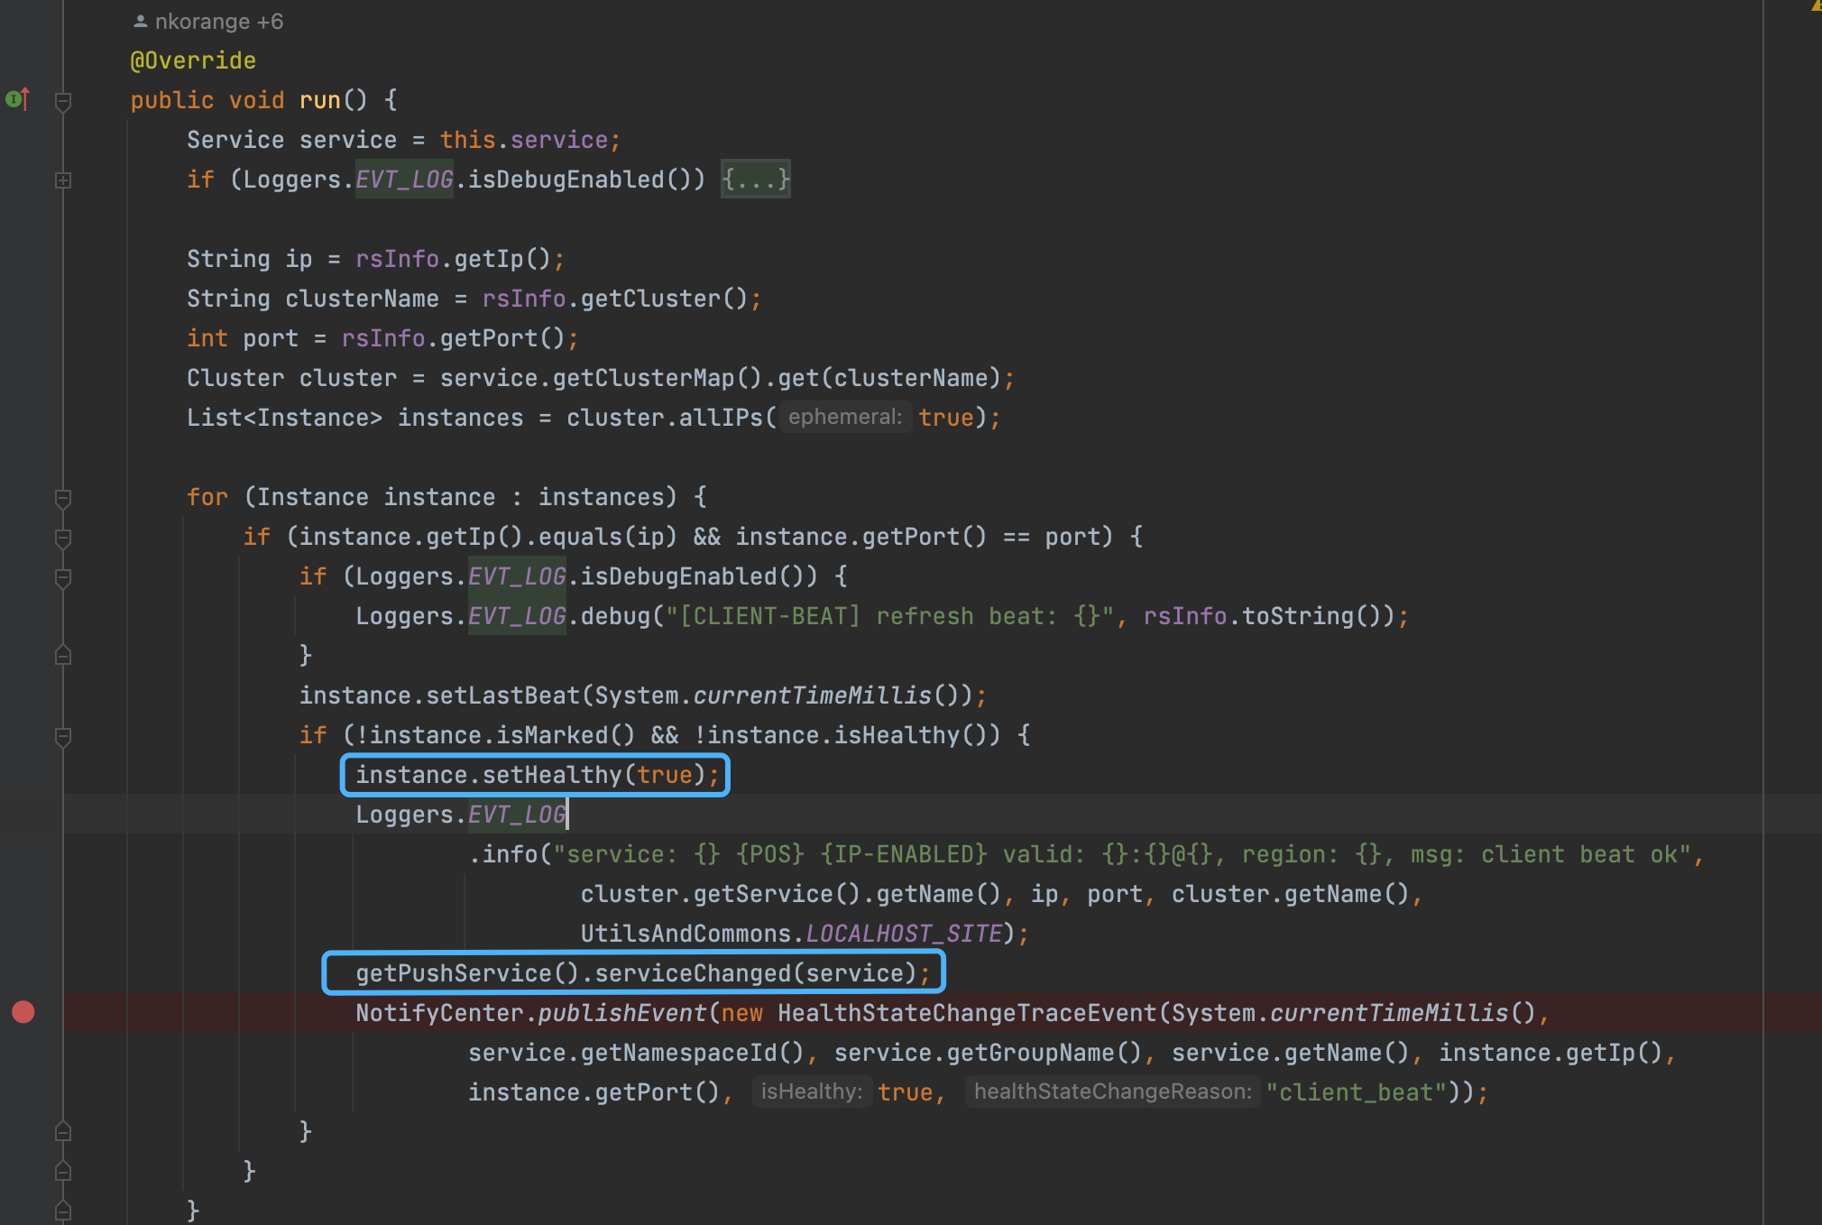The height and width of the screenshot is (1225, 1822).
Task: Expand the collapsed {...} code placeholder
Action: pos(755,179)
